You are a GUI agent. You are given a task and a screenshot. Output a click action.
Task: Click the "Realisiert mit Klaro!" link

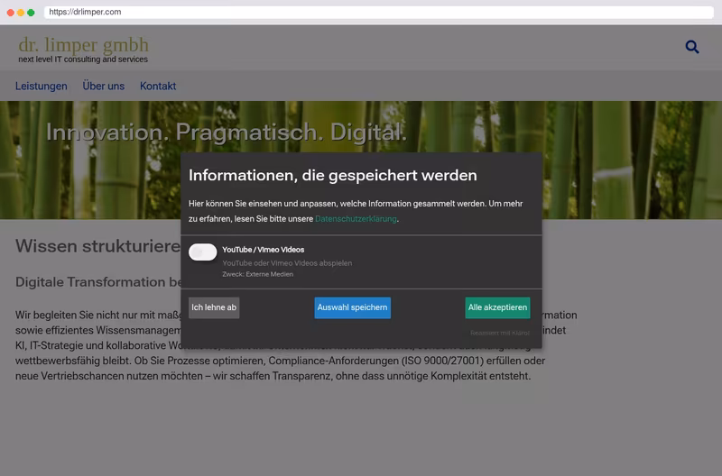click(x=500, y=333)
